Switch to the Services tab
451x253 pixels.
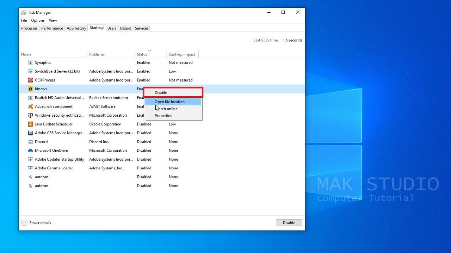(142, 28)
